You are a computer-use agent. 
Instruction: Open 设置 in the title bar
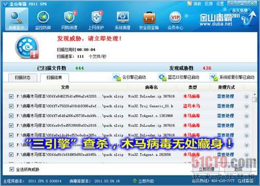(x=220, y=4)
